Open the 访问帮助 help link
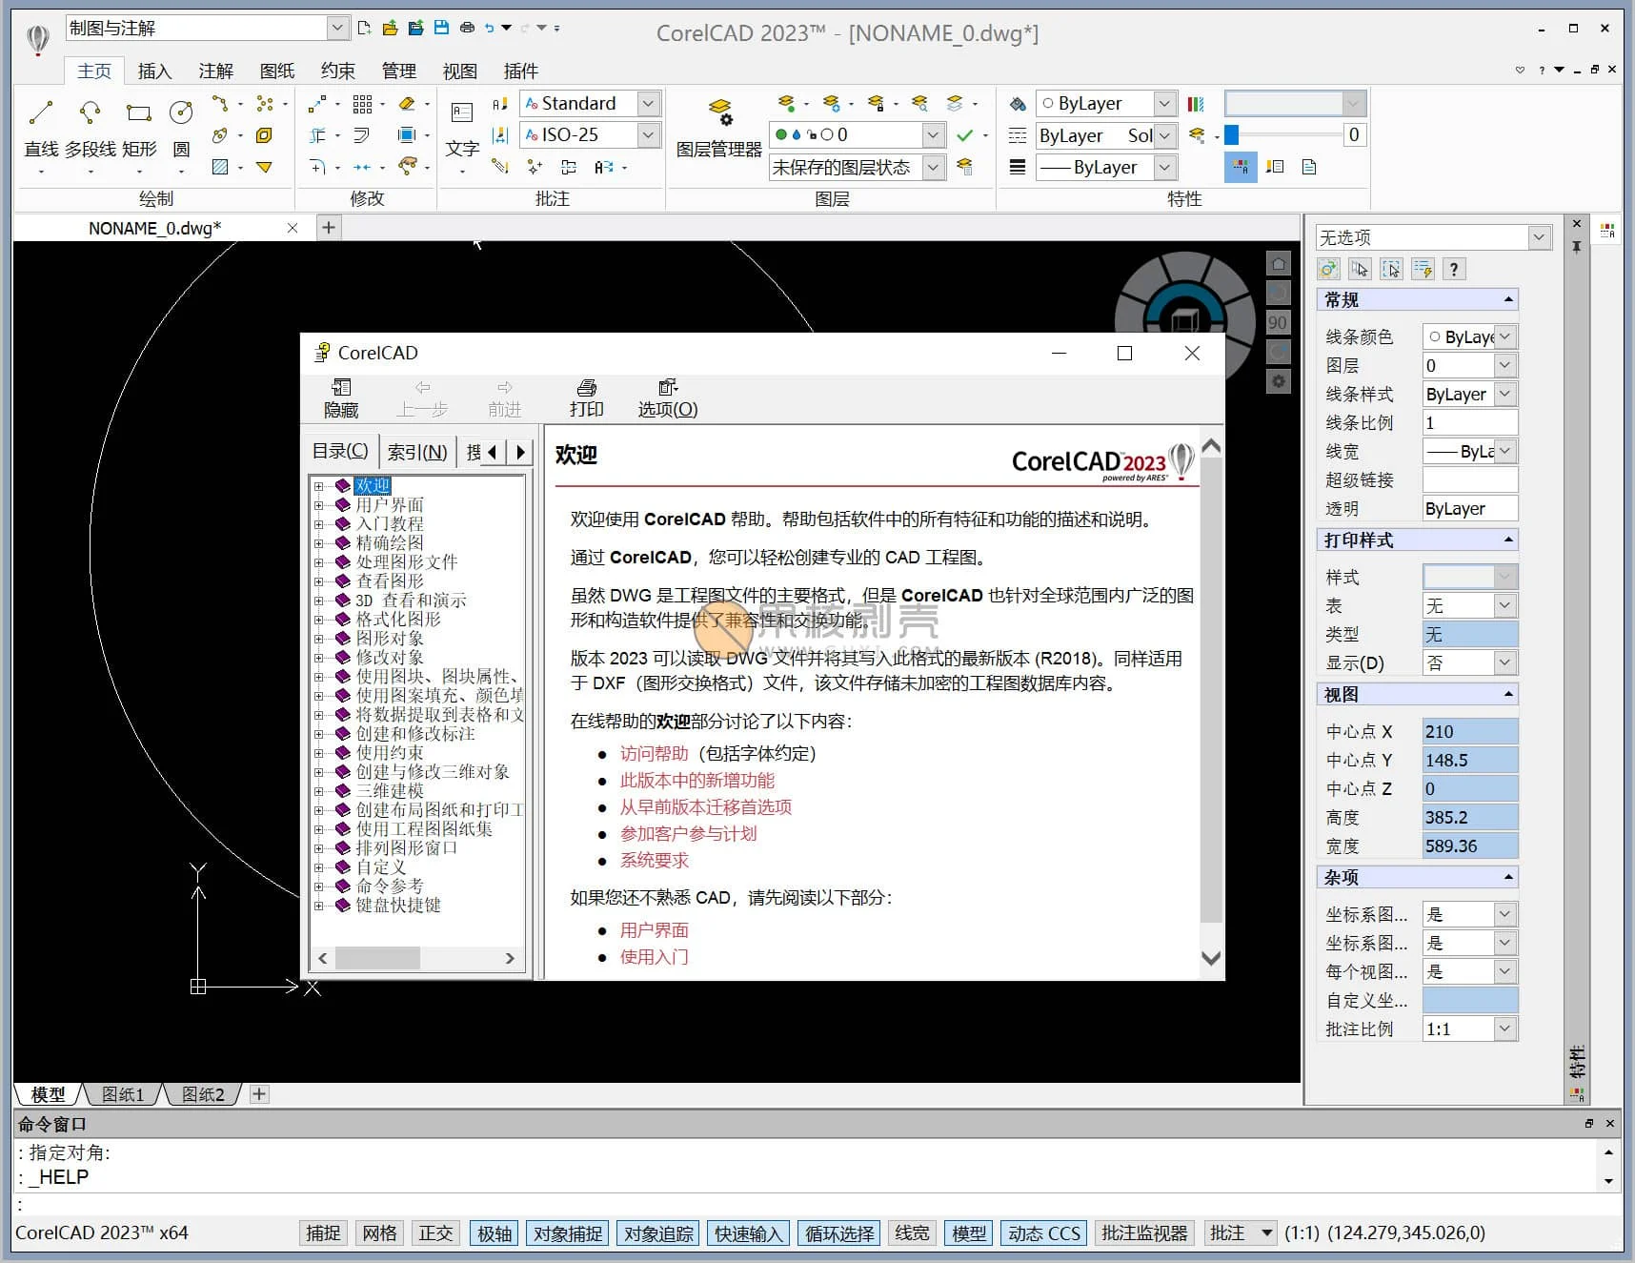This screenshot has height=1263, width=1635. 654,753
